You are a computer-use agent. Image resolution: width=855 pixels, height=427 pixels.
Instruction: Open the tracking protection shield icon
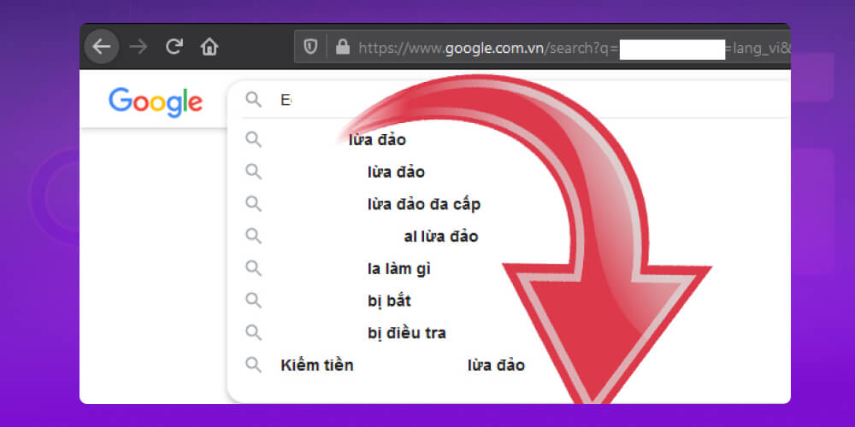[x=312, y=47]
